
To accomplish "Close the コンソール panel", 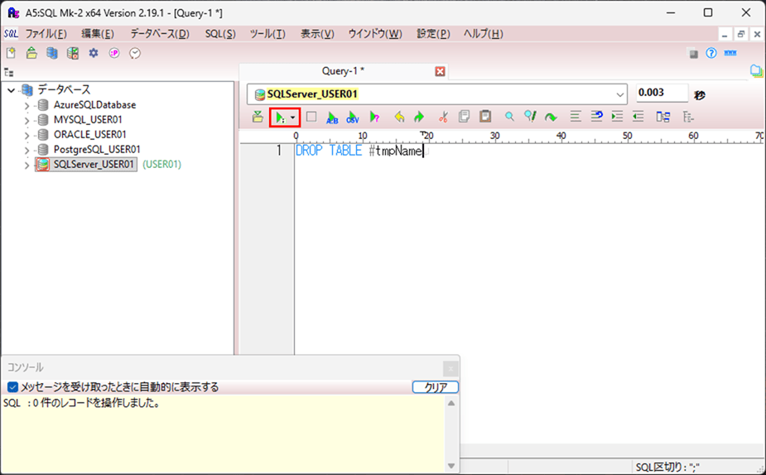I will 450,368.
